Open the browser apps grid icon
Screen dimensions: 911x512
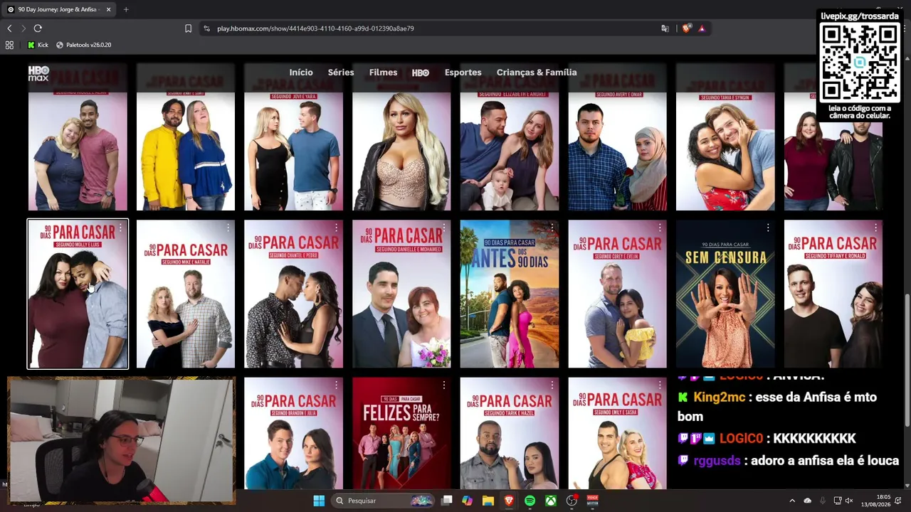coord(9,45)
